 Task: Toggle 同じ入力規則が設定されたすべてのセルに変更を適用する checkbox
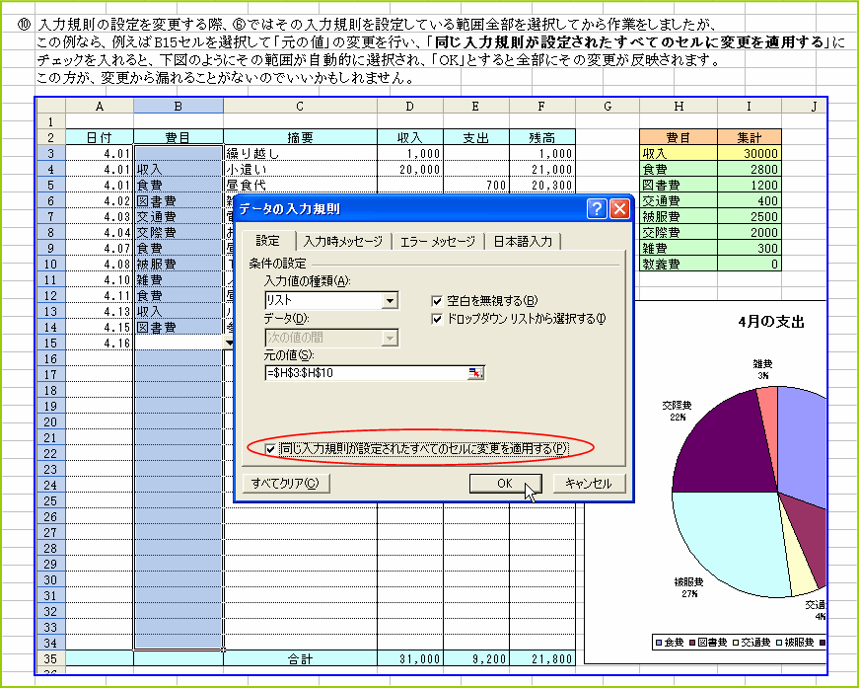pyautogui.click(x=270, y=449)
